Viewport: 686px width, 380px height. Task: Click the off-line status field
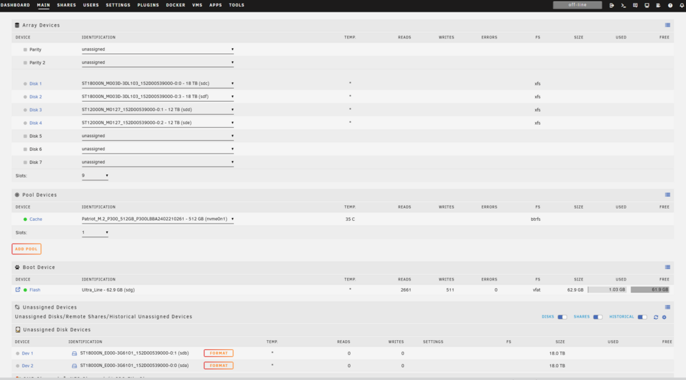(578, 5)
